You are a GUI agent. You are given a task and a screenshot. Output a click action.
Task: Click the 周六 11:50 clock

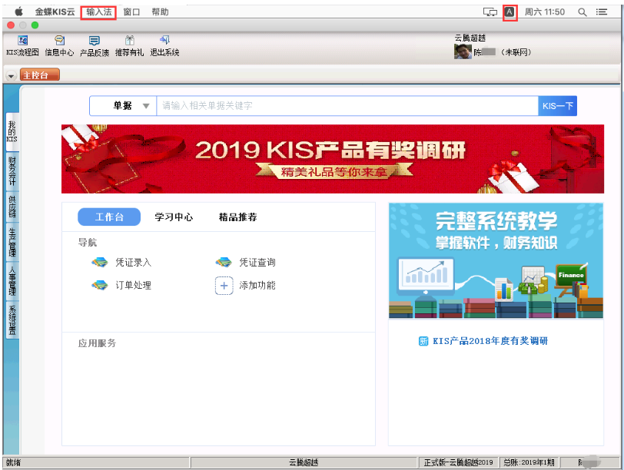coord(544,12)
